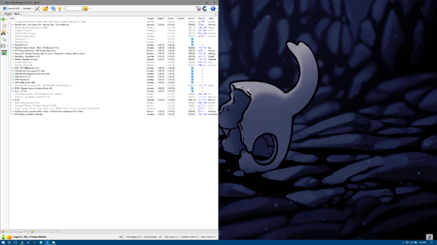This screenshot has width=437, height=245.
Task: Click the orange and black sidebar icon
Action: [3, 33]
